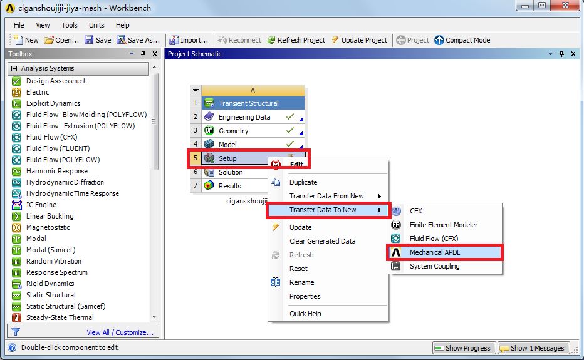Open the Project Schematic panel dropdown arrow
The width and height of the screenshot is (584, 360).
[x=551, y=54]
